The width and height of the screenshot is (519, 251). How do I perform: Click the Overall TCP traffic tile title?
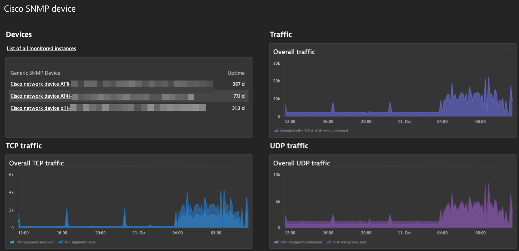37,163
